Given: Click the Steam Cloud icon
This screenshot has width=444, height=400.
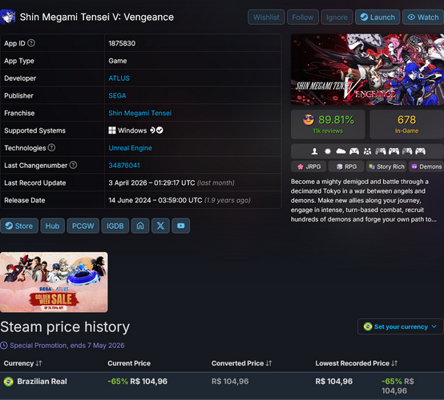Looking at the screenshot, I should point(341,151).
